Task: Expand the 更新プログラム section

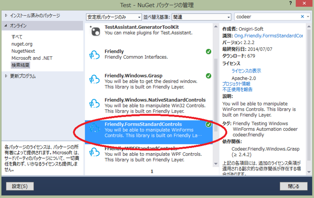Action: tap(6, 76)
